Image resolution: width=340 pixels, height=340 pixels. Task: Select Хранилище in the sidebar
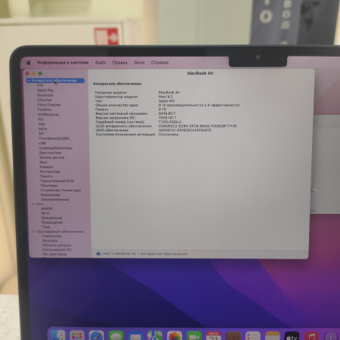pos(51,195)
